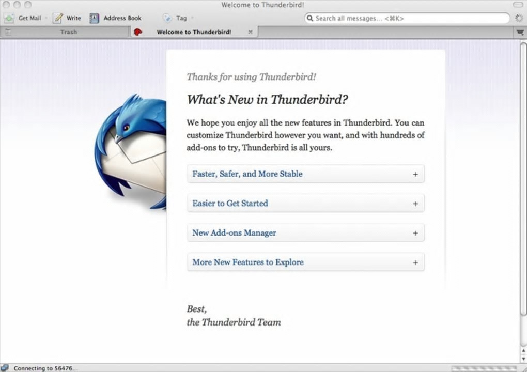Click the scrollbar up arrow
This screenshot has width=527, height=372.
[x=523, y=350]
